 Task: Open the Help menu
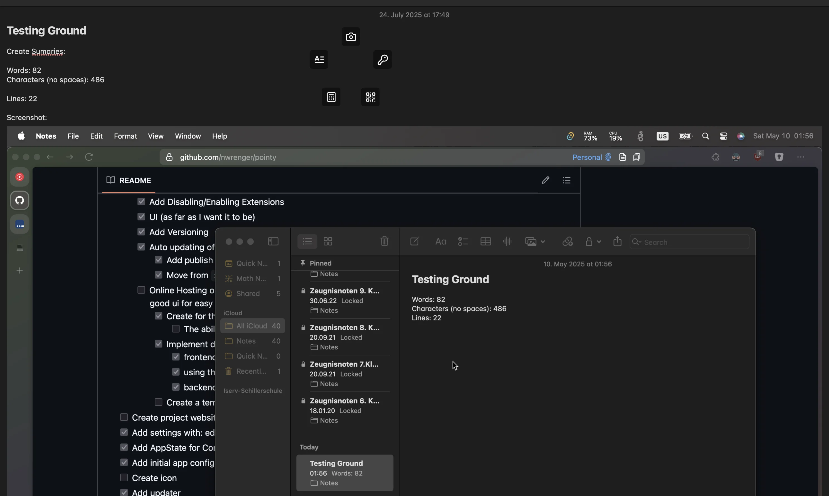coord(219,136)
